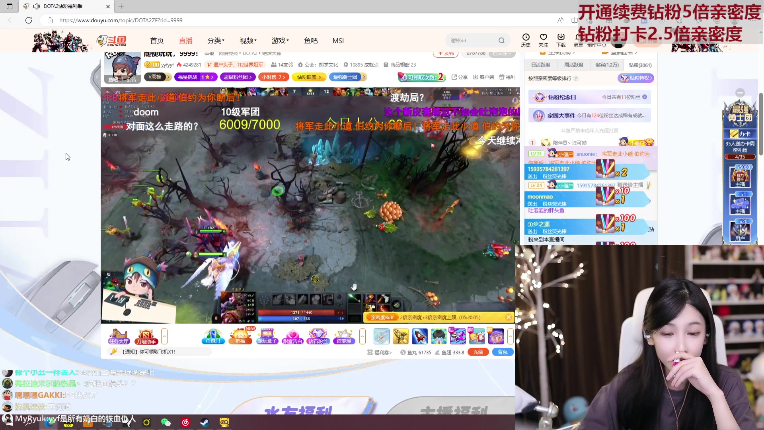This screenshot has height=430, width=764.
Task: Switch to the 贵宾 tab
Action: tap(607, 64)
